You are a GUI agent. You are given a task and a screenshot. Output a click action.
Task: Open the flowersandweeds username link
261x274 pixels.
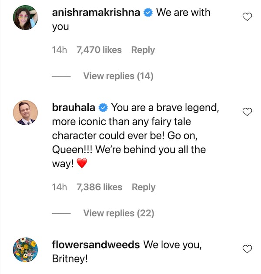tap(96, 244)
